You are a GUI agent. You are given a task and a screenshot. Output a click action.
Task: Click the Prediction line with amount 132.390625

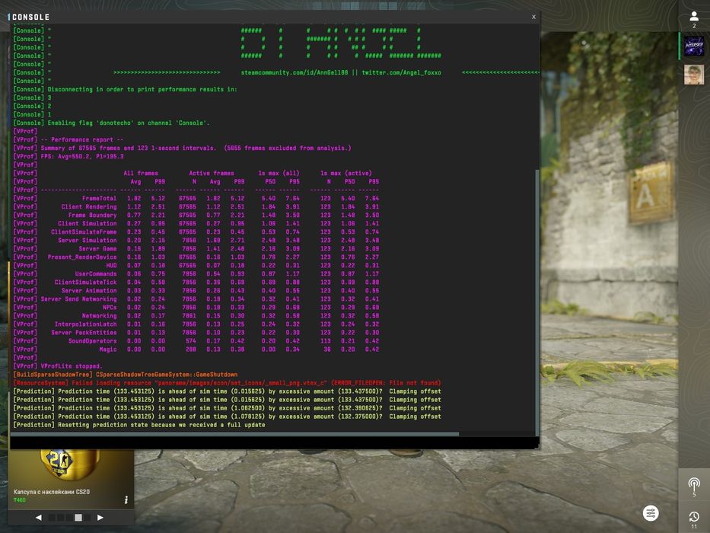(x=227, y=408)
